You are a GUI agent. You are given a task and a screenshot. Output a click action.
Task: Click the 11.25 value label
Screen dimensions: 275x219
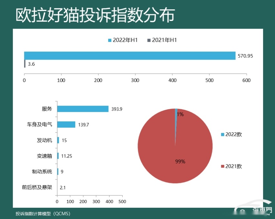(x=66, y=156)
